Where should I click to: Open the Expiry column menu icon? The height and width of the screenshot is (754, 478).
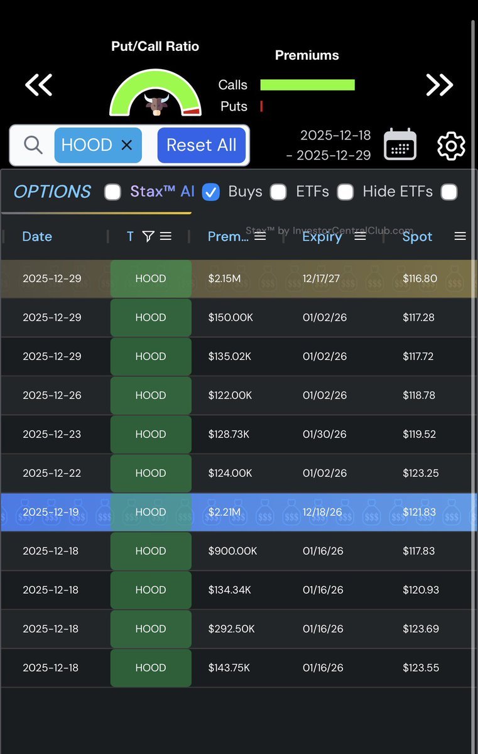pos(361,236)
